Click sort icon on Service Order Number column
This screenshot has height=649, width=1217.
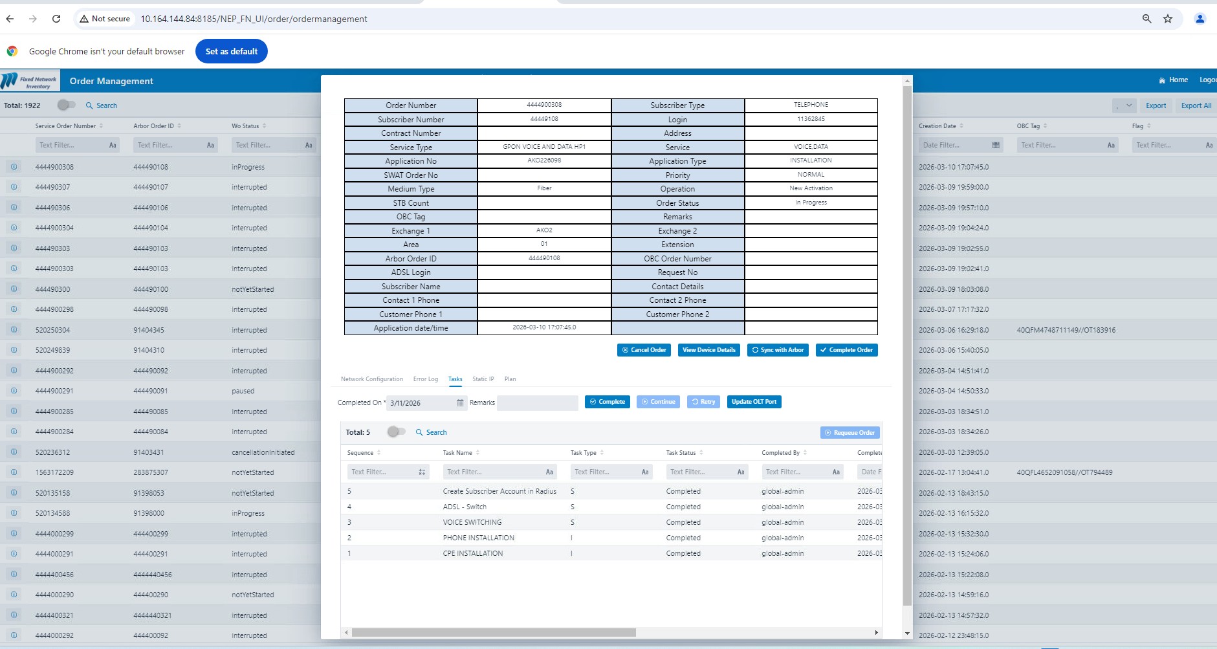[x=102, y=126]
